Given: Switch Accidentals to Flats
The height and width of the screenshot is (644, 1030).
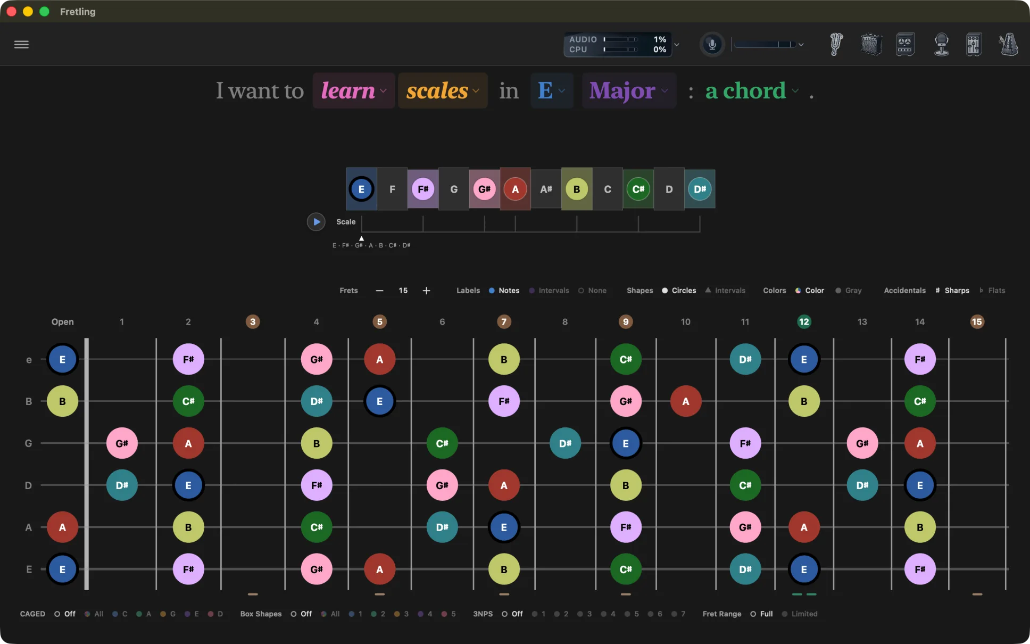Looking at the screenshot, I should tap(992, 291).
